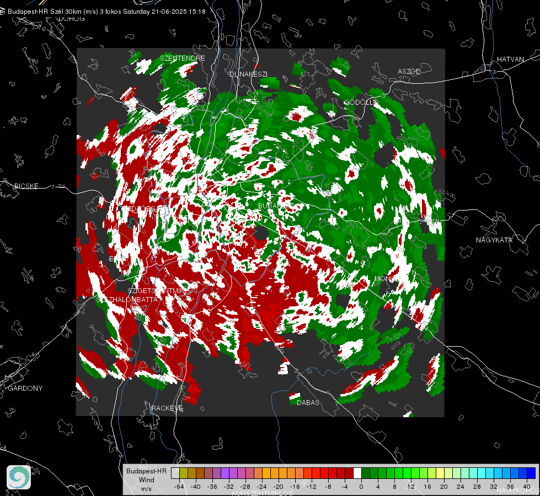
Task: Click the 24 value on the legend scale
Action: coord(461,487)
